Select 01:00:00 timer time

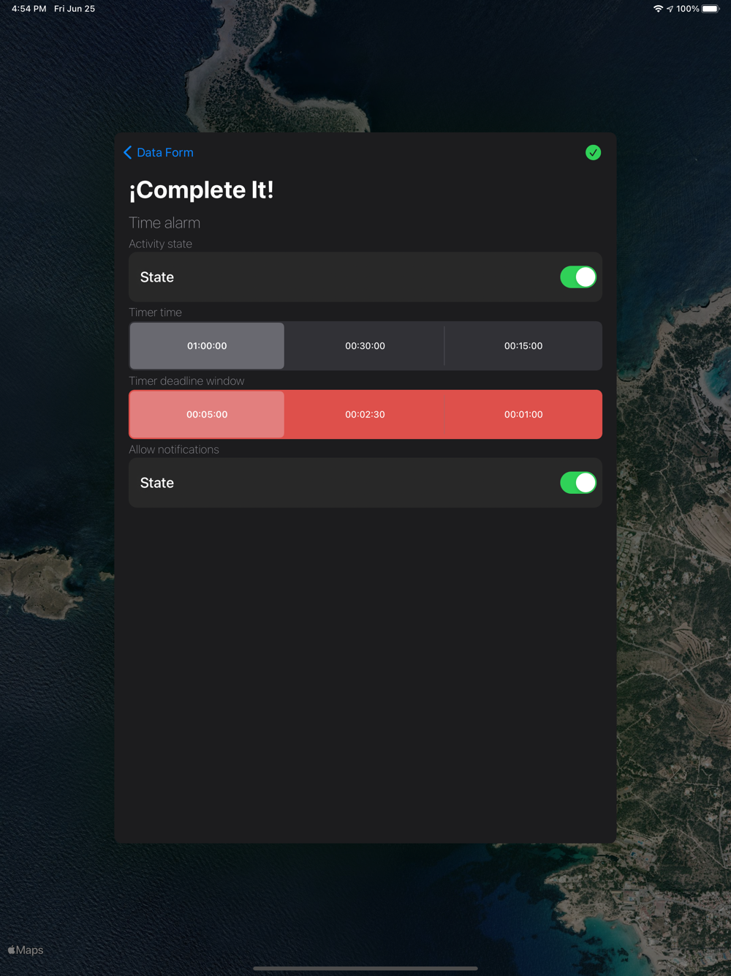click(207, 346)
